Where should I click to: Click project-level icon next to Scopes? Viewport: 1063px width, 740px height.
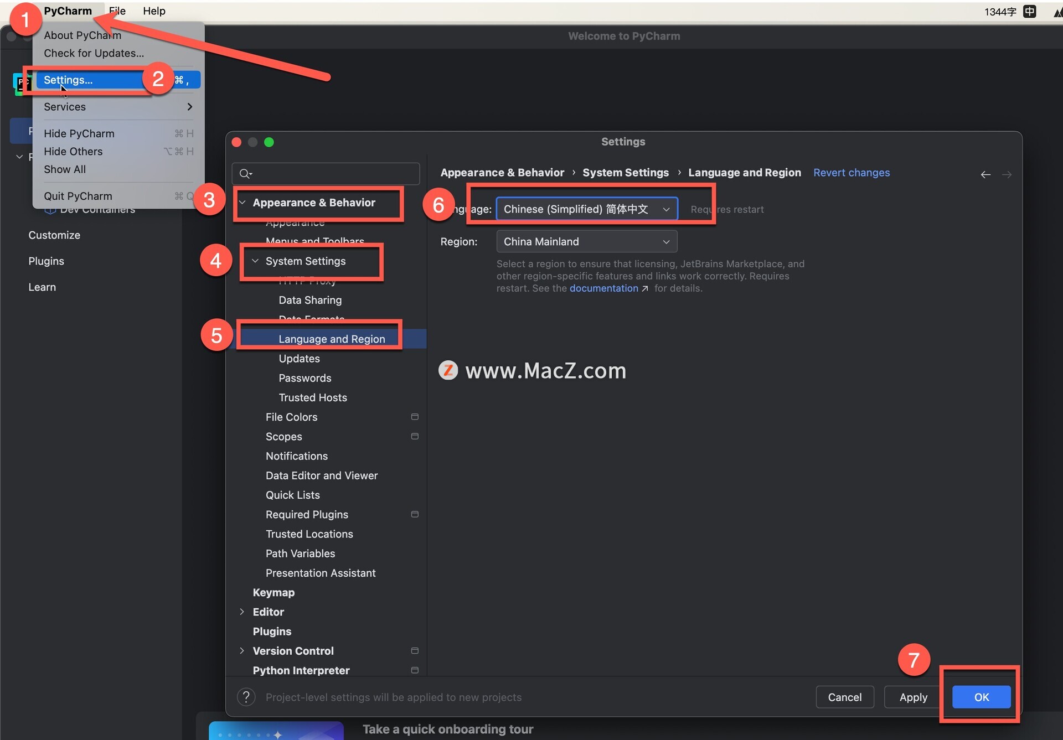[x=415, y=436]
